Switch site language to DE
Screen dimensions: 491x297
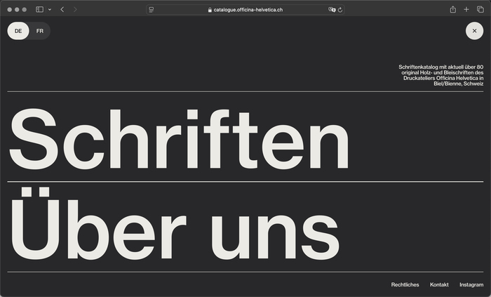point(18,31)
